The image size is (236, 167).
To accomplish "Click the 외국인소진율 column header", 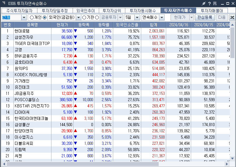I will pyautogui.click(x=127, y=25).
